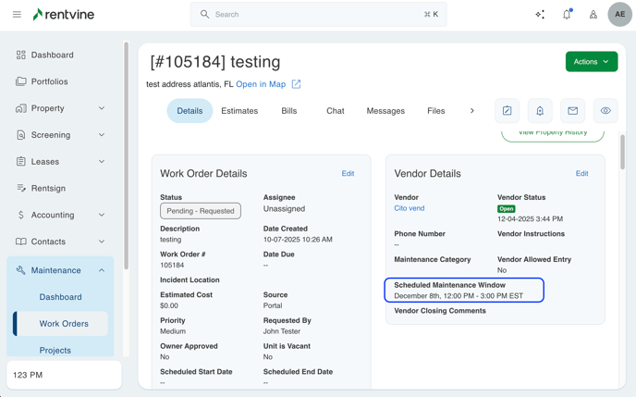Open address in external map icon
The width and height of the screenshot is (636, 397).
[296, 84]
